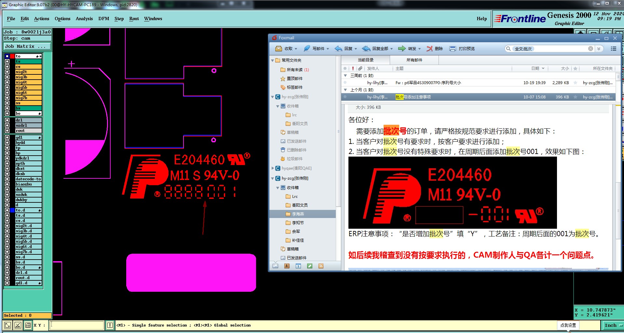Click the exclamation mark button beside the XY field
The image size is (624, 333).
click(110, 325)
